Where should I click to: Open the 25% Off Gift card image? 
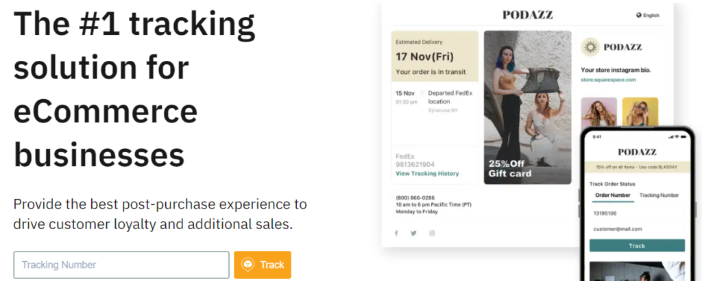tap(527, 107)
